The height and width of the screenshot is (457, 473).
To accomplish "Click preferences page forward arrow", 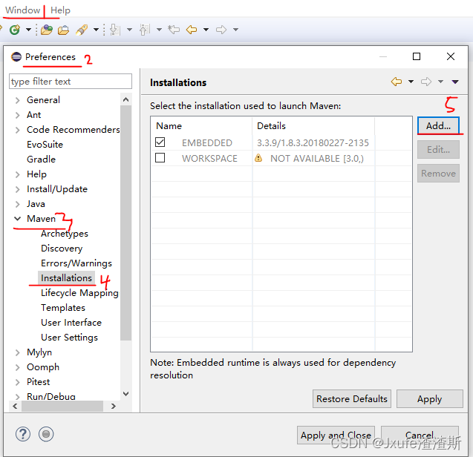I will 426,82.
